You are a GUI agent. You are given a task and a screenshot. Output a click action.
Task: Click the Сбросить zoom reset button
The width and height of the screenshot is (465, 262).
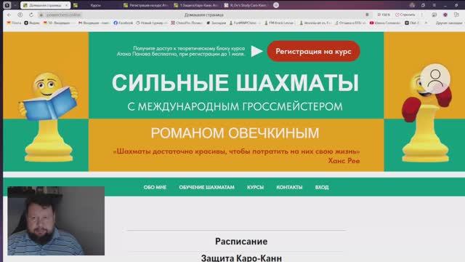(405, 15)
